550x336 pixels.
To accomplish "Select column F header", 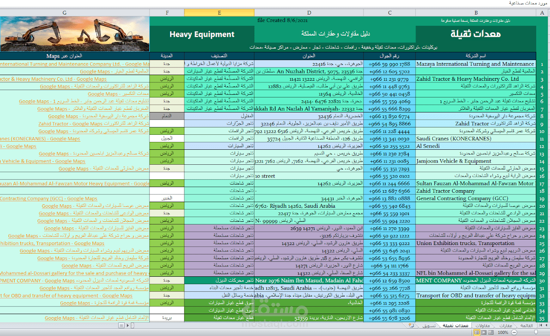I will [167, 13].
